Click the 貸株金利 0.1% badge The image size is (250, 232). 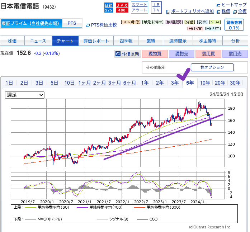click(234, 25)
